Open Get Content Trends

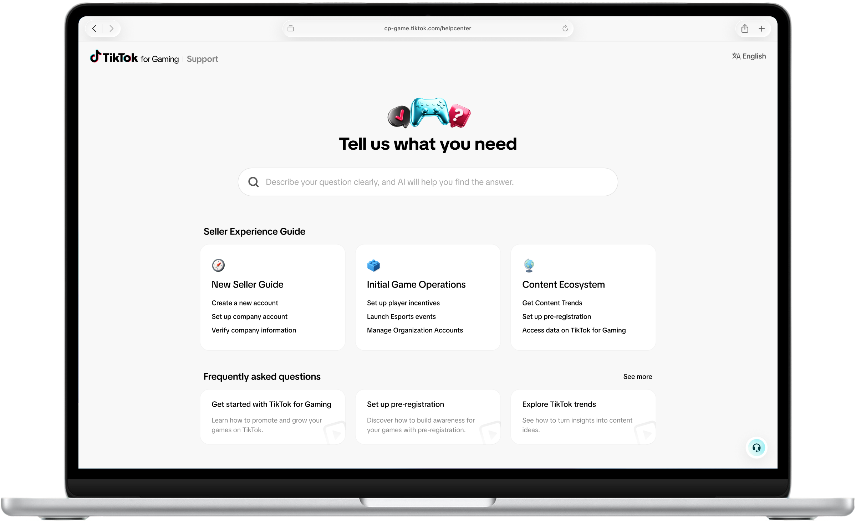click(x=552, y=303)
